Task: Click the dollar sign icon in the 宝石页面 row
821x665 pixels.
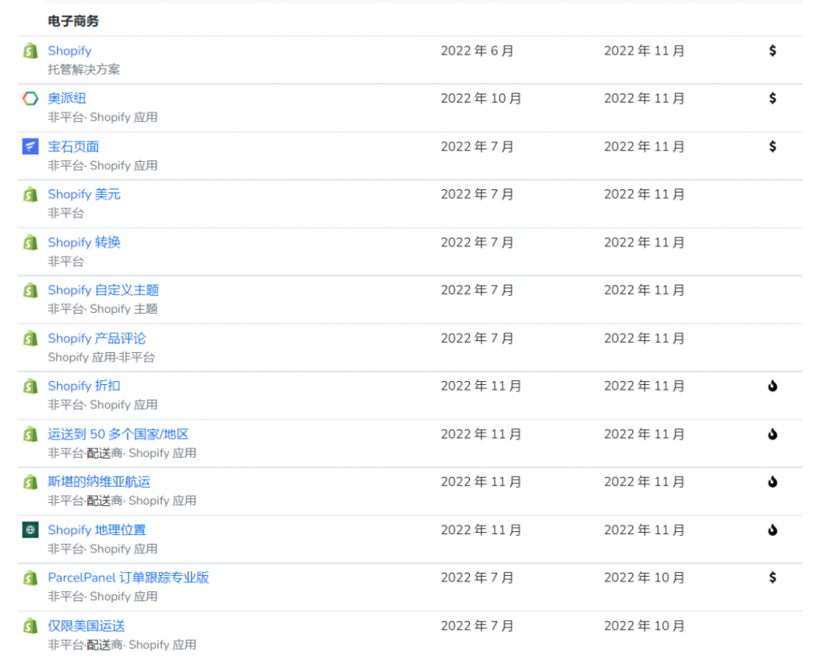Action: pyautogui.click(x=772, y=146)
